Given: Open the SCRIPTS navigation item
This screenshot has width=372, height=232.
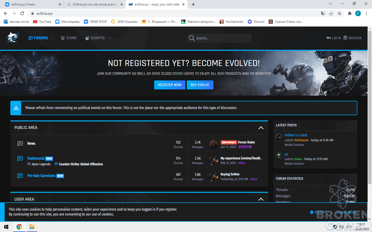Looking at the screenshot, I should pos(95,38).
